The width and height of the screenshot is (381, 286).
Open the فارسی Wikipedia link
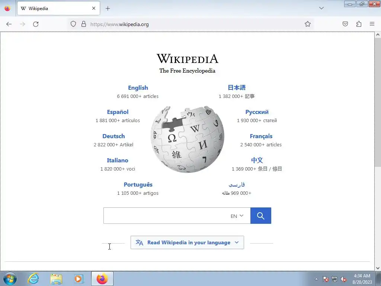tap(237, 185)
